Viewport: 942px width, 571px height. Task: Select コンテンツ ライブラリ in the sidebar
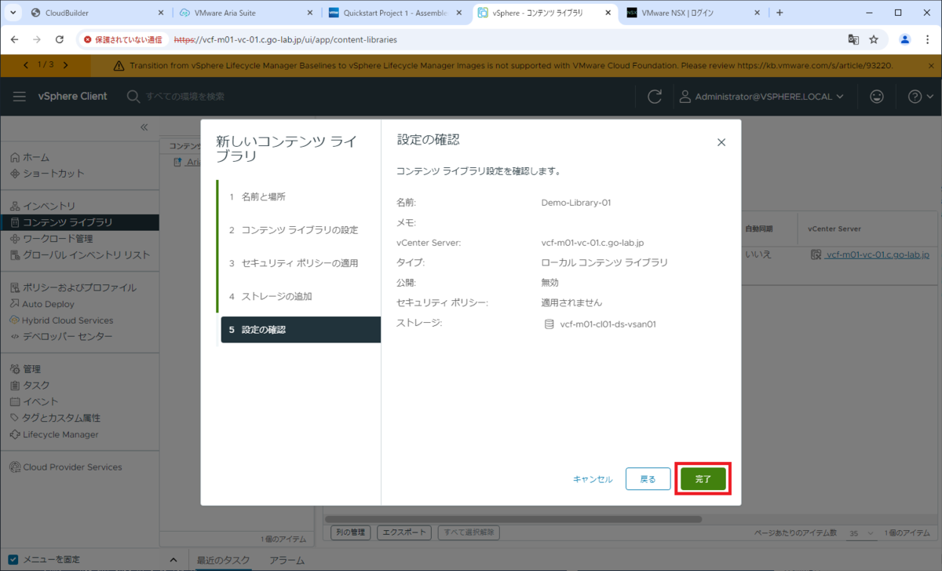[79, 222]
